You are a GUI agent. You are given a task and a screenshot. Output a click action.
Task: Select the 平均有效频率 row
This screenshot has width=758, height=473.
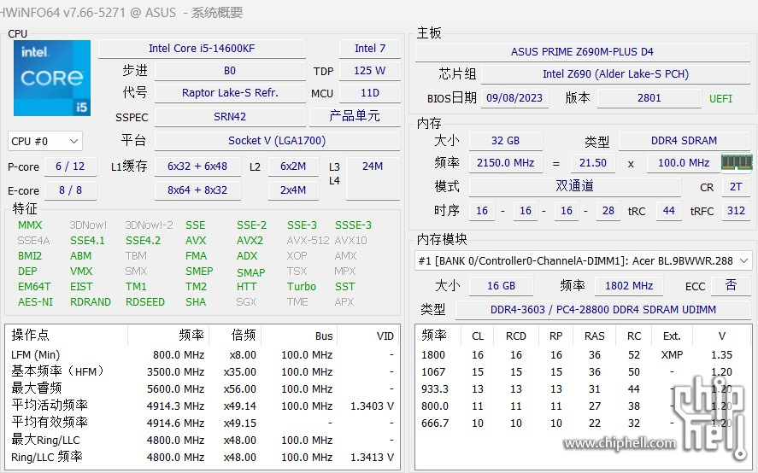pyautogui.click(x=203, y=423)
